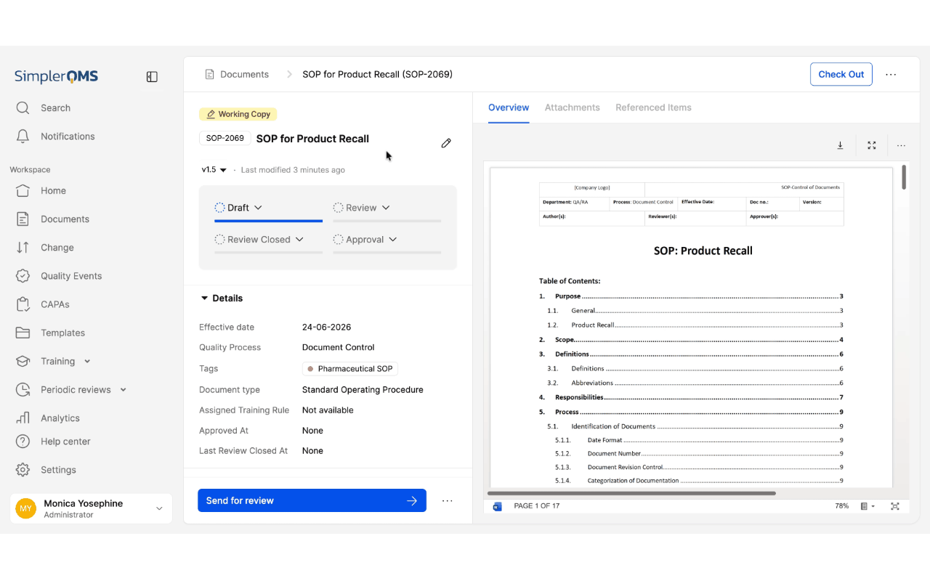930x581 pixels.
Task: Switch to the Referenced Items tab
Action: point(653,107)
